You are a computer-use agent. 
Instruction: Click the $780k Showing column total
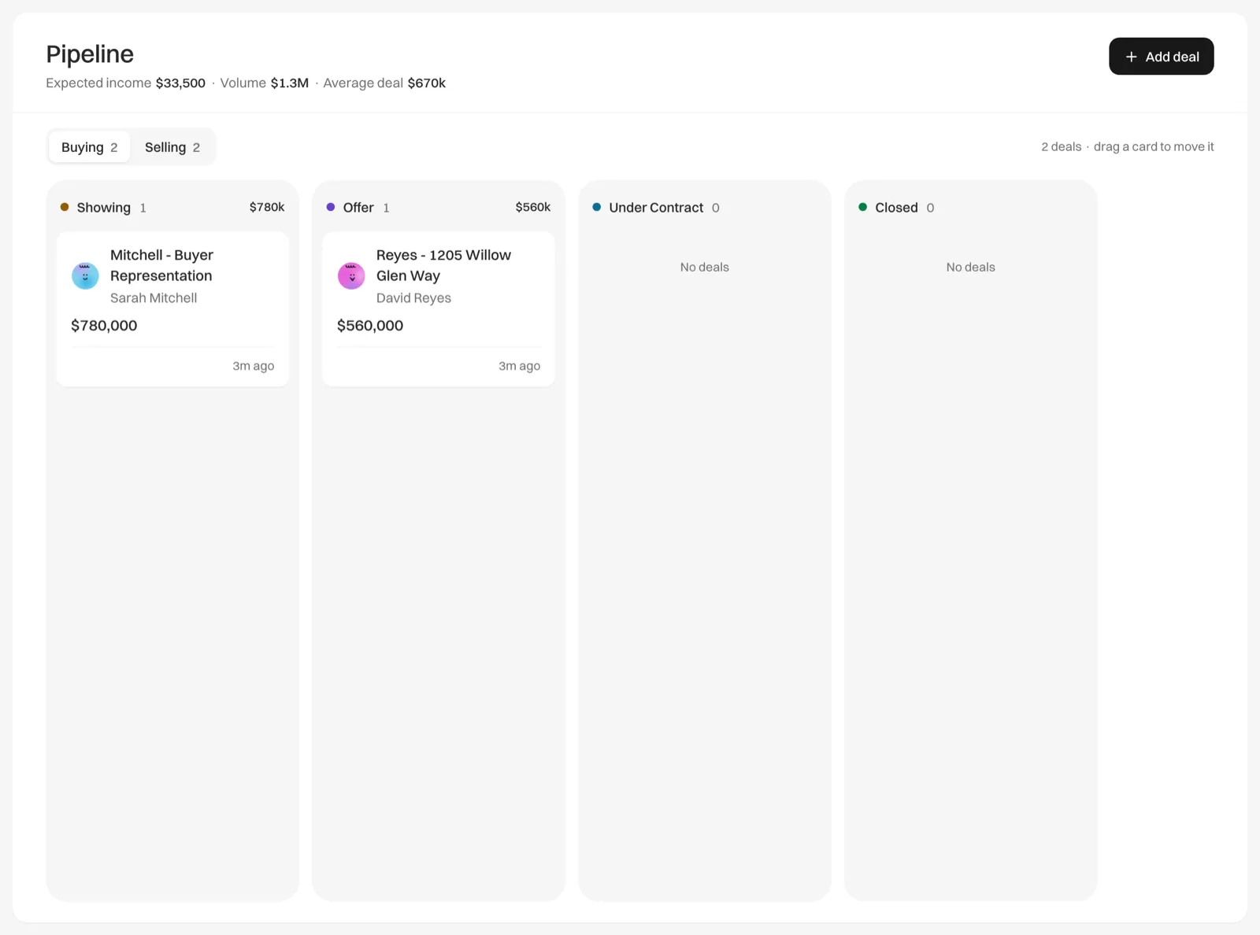[267, 207]
